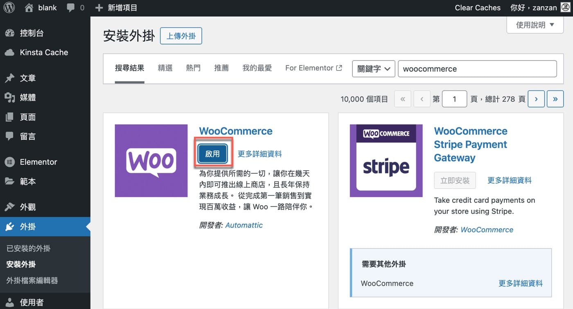Viewport: 573px width, 309px height.
Task: Click the 頁面 pages icon
Action: [x=9, y=117]
